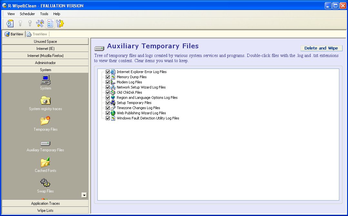Screen dimensions: 348x216
Task: Click the Modem Log Files item icon
Action: click(x=113, y=82)
